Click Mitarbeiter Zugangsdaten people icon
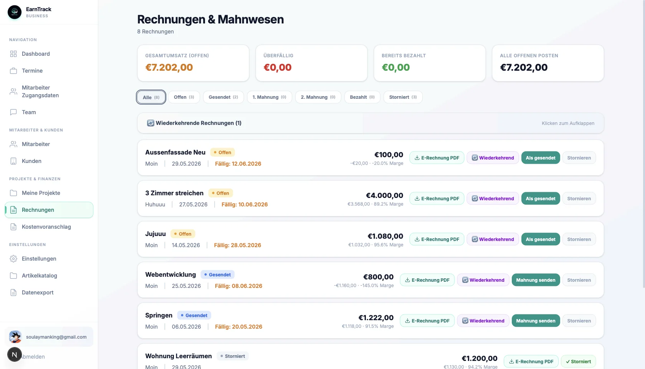Screen dimensions: 645x369 click(13, 91)
